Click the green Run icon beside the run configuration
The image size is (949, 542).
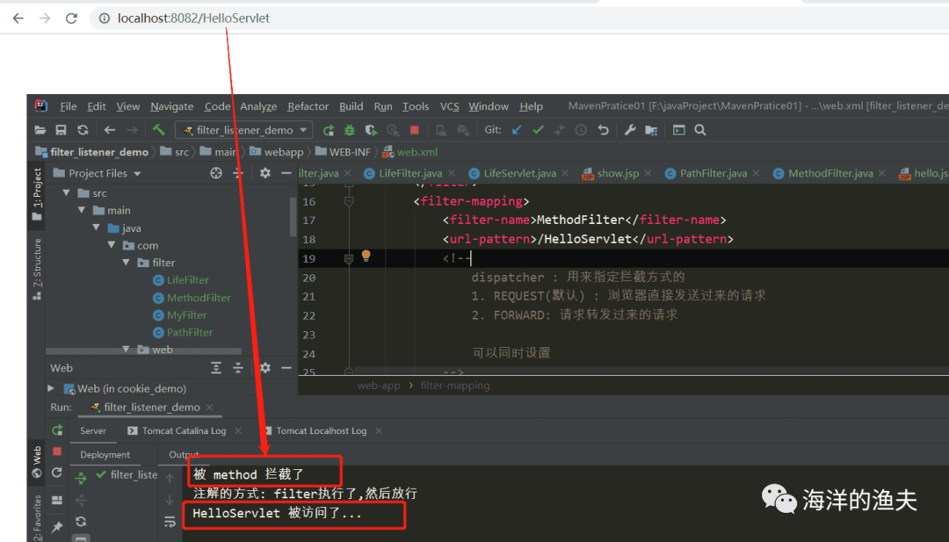(329, 130)
